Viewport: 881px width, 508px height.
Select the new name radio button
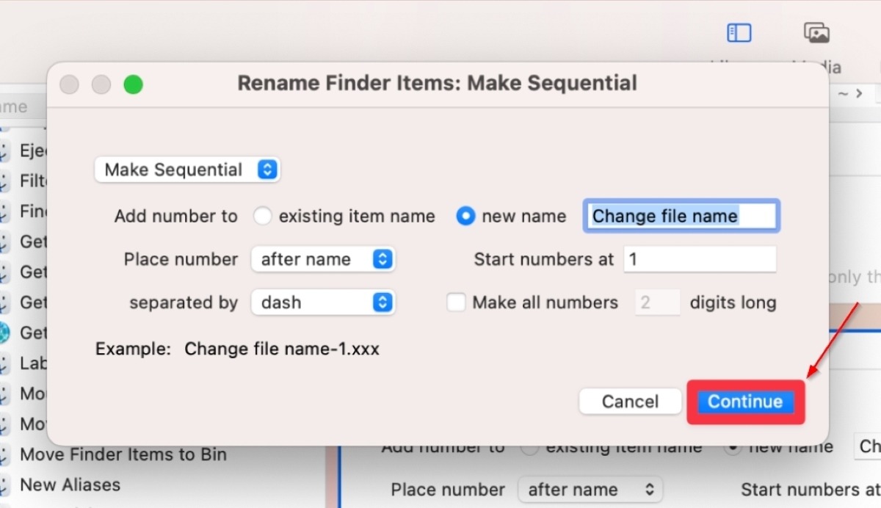click(465, 216)
